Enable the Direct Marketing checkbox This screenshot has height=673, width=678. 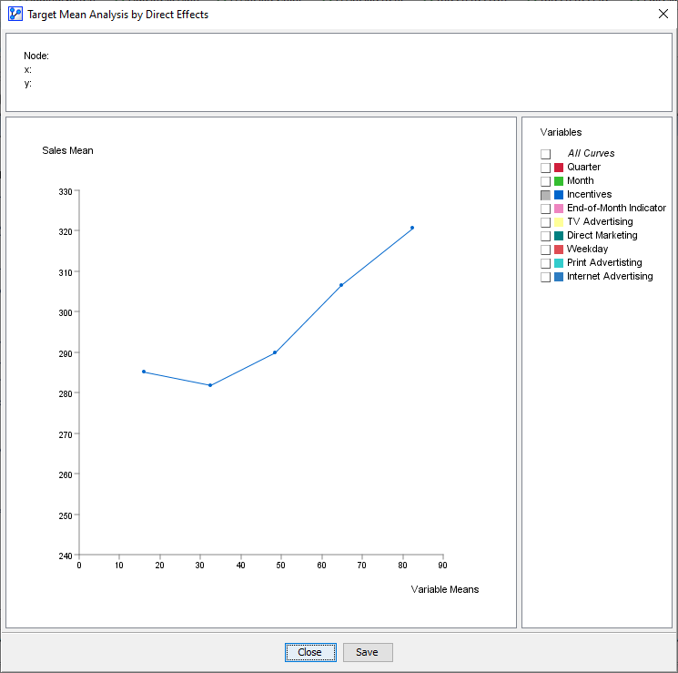[545, 236]
